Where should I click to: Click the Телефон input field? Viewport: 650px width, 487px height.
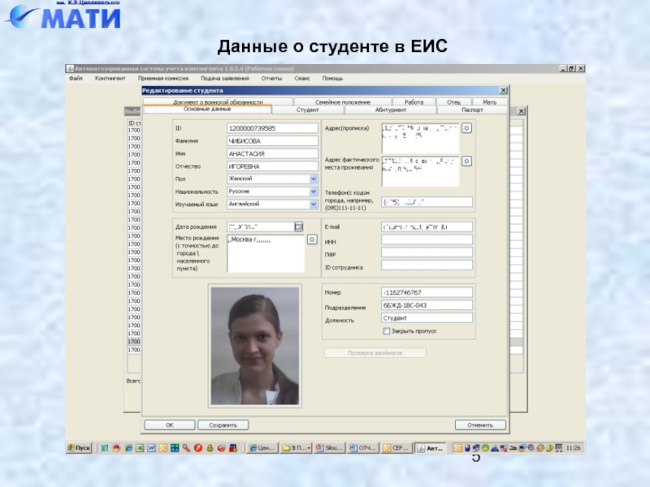(427, 201)
